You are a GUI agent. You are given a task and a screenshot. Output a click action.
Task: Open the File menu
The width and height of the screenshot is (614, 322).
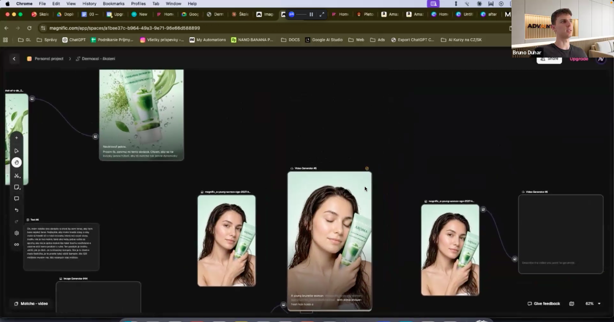[42, 4]
